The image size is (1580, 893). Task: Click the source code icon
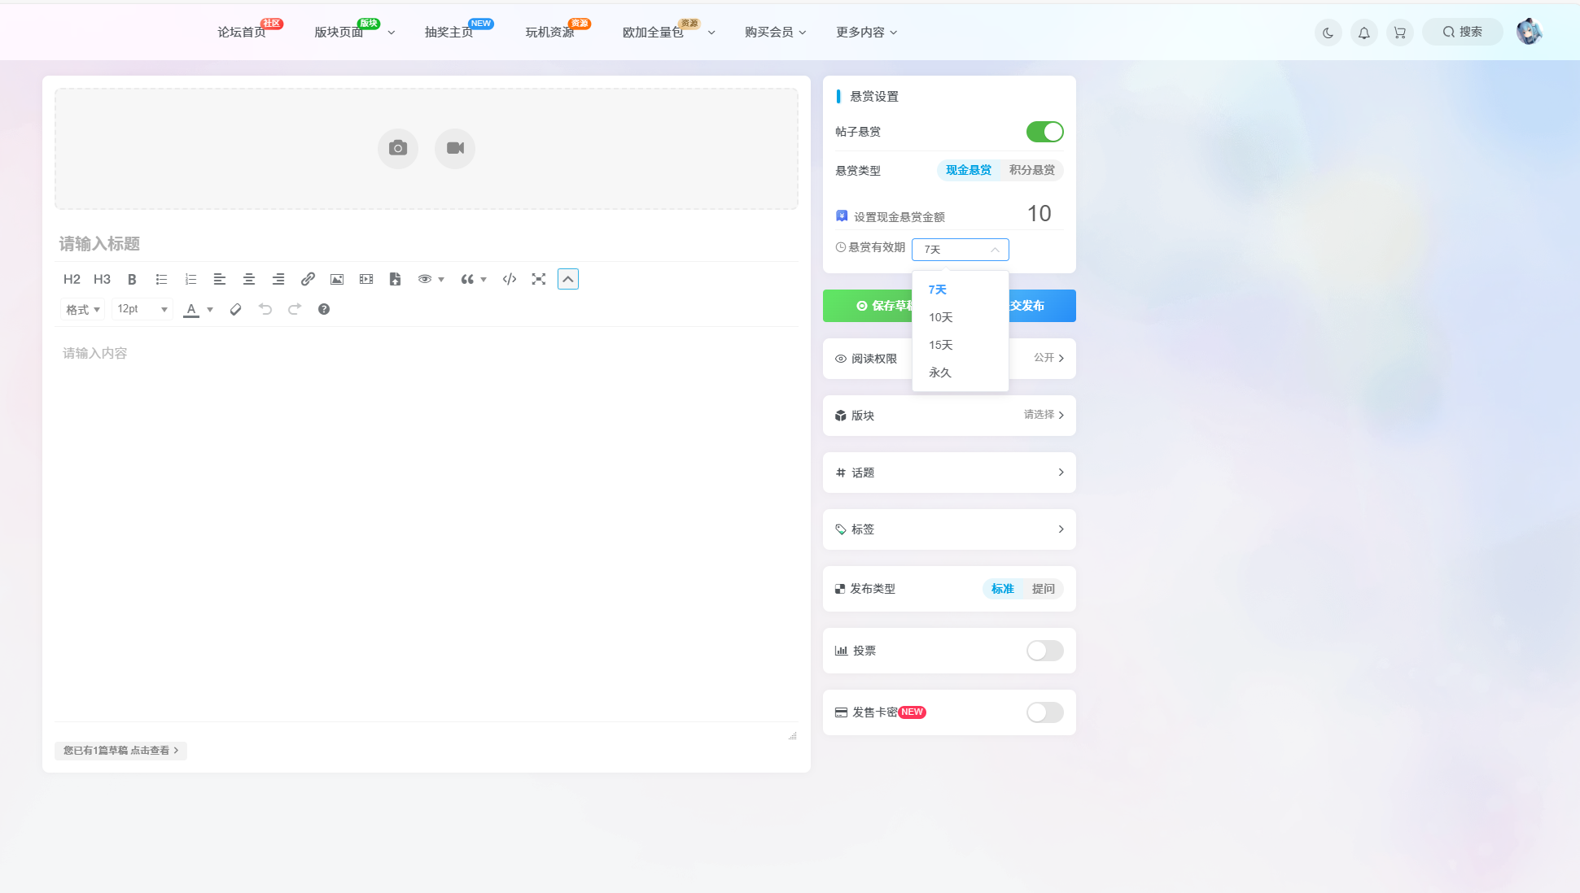510,279
